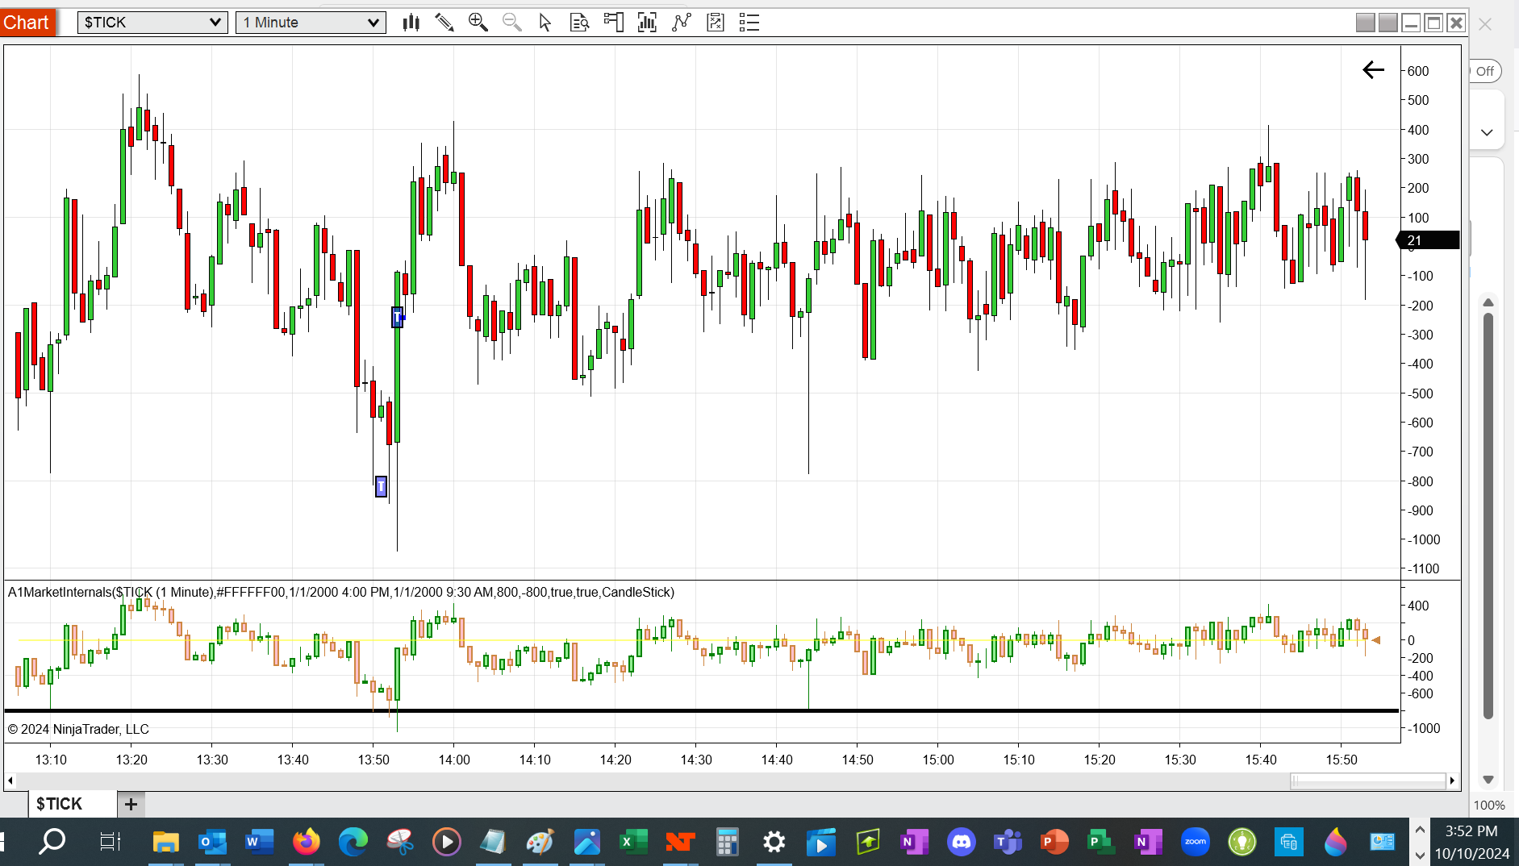The height and width of the screenshot is (866, 1519).
Task: Expand the right panel chevron
Action: click(x=1487, y=132)
